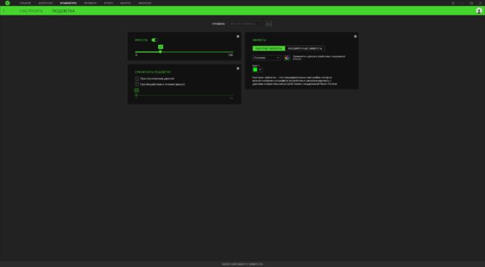Click the Razer logo icon
The height and width of the screenshot is (267, 485).
coord(7,3)
